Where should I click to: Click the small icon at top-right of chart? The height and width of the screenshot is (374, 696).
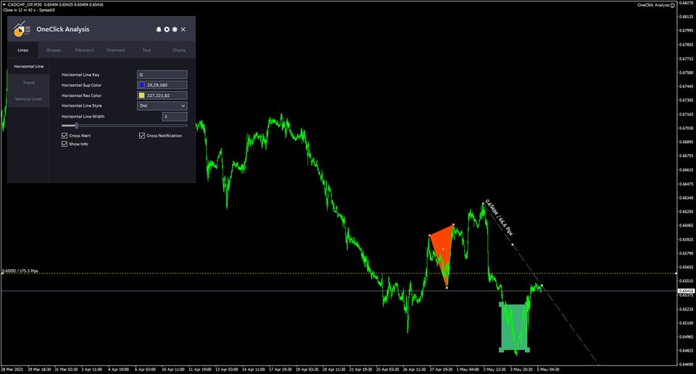click(673, 5)
